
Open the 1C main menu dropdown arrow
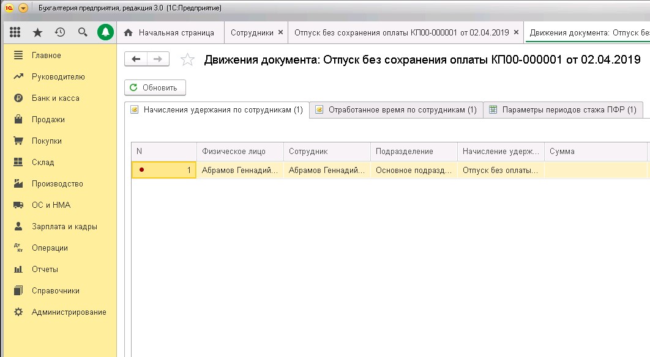point(23,9)
